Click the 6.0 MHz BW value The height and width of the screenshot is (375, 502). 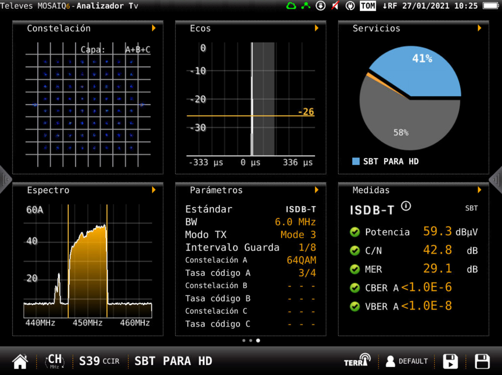[x=295, y=222]
